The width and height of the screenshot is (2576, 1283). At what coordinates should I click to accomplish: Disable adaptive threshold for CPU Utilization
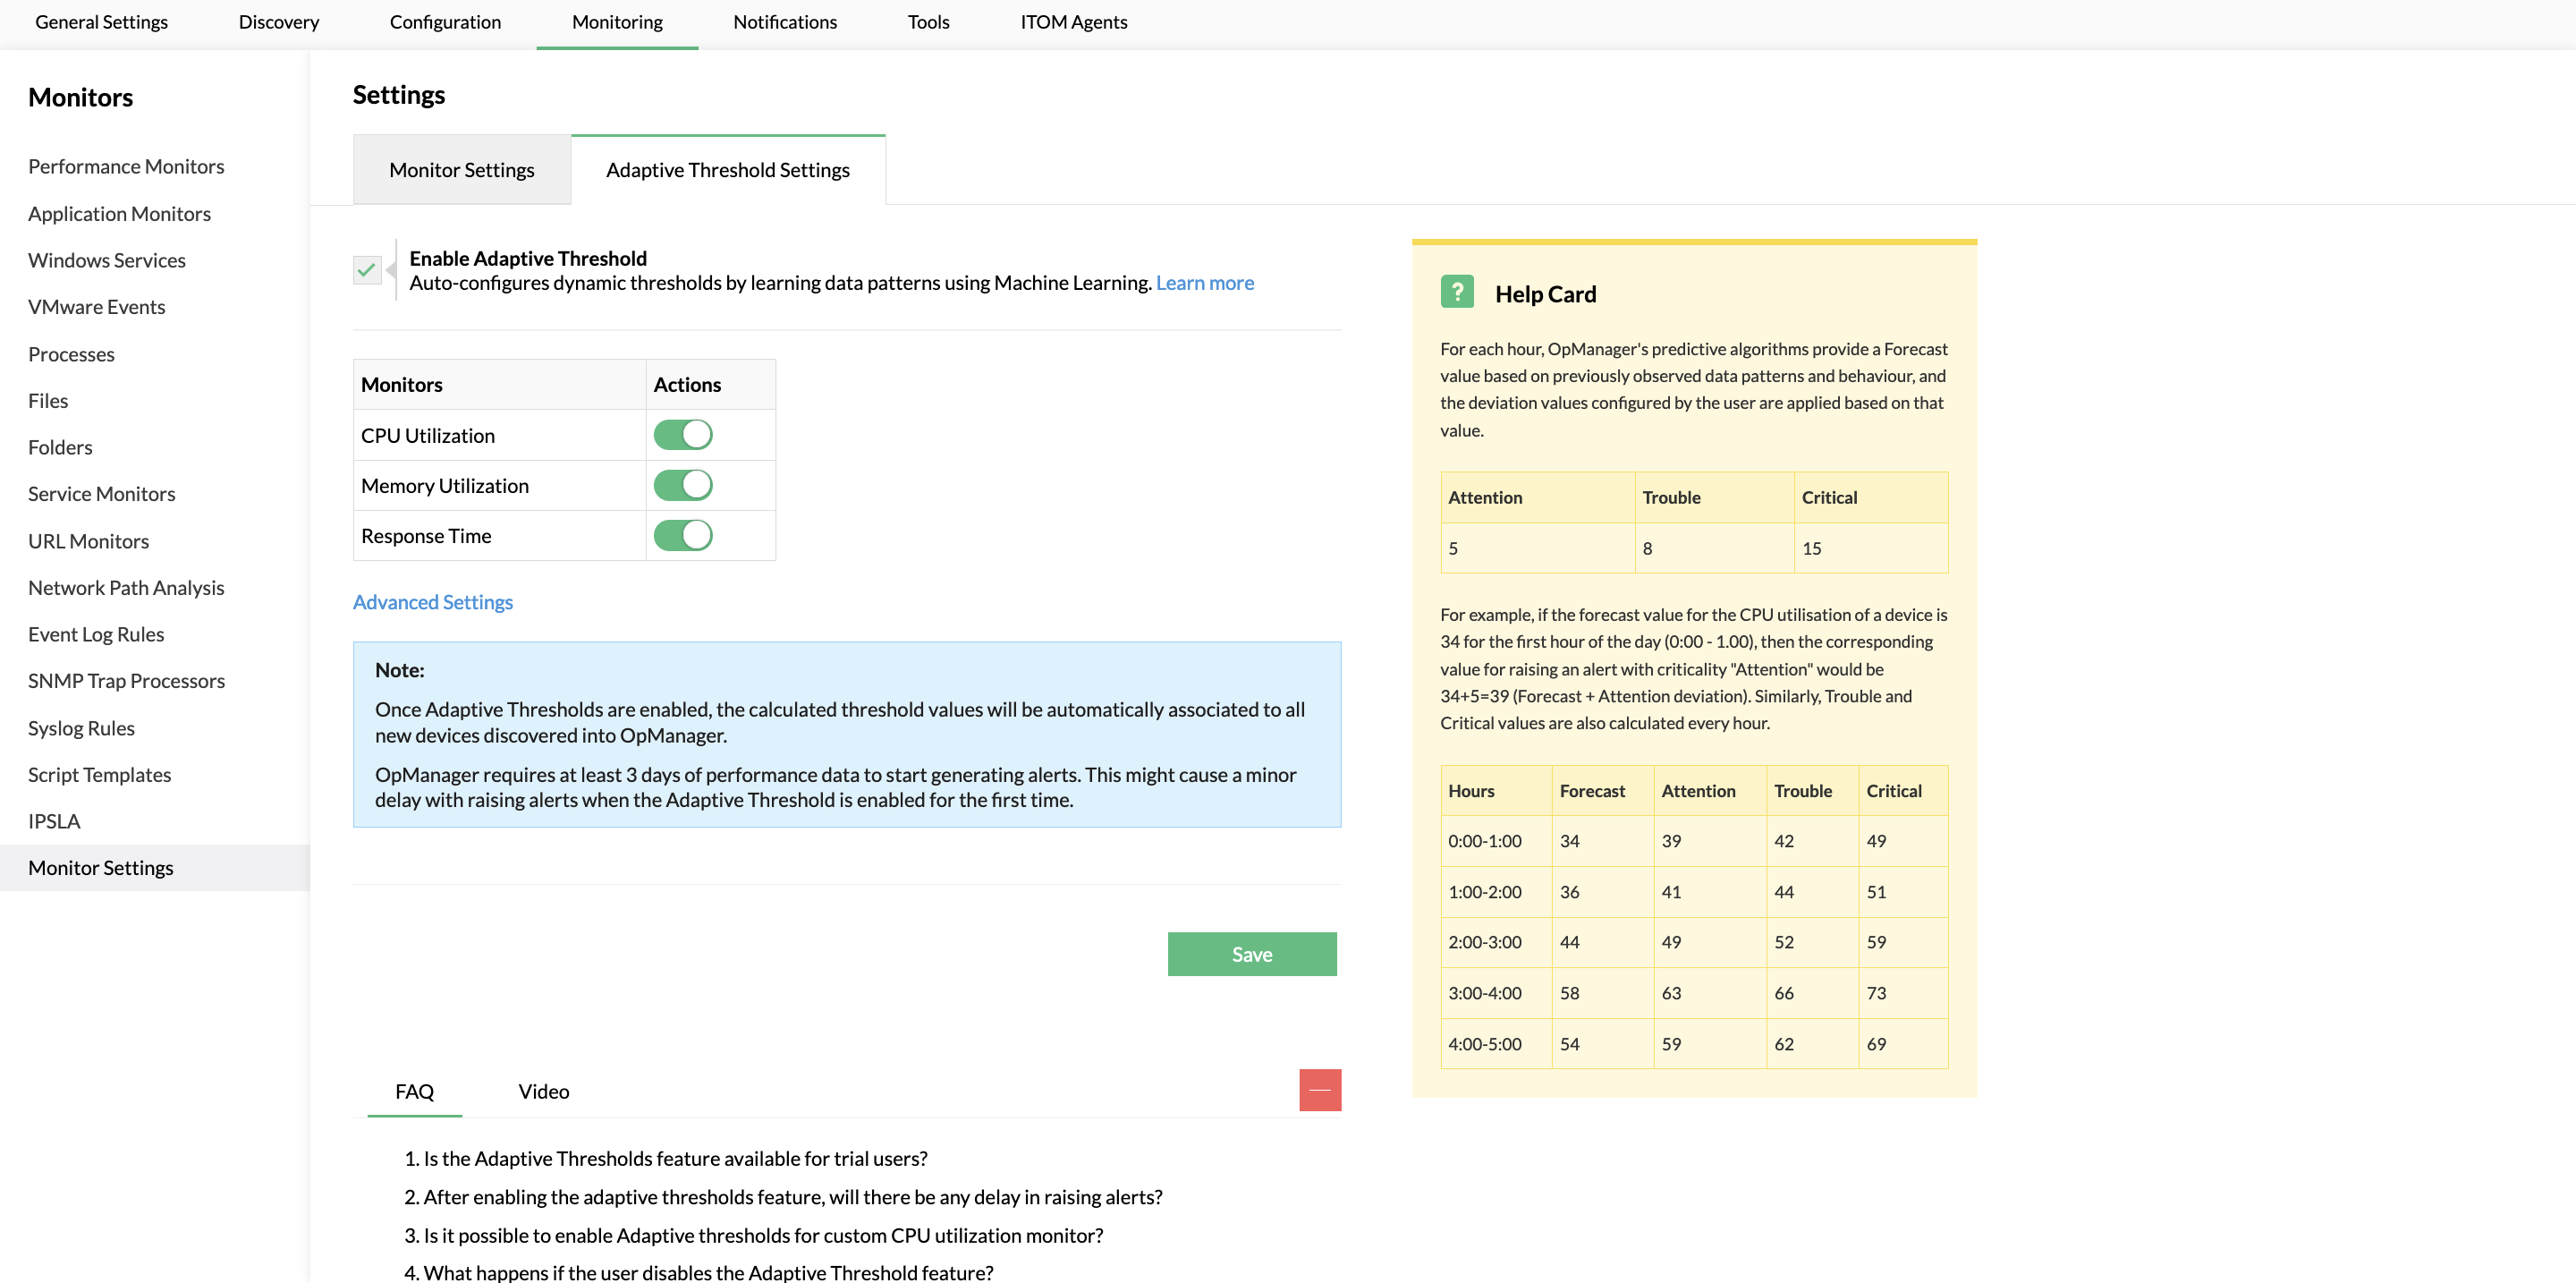(x=683, y=434)
